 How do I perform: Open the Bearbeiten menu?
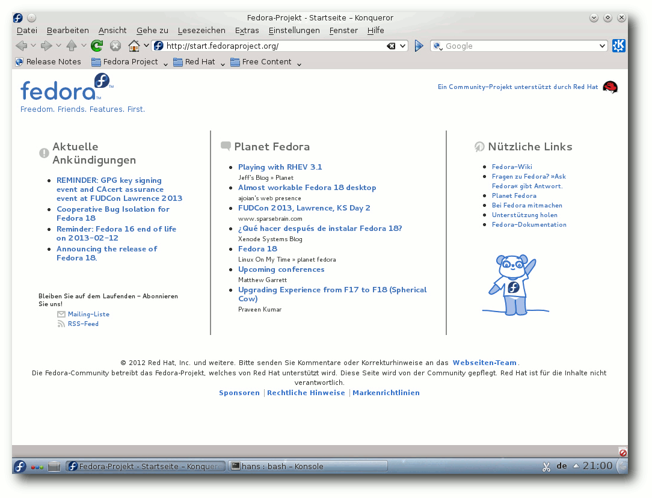68,30
